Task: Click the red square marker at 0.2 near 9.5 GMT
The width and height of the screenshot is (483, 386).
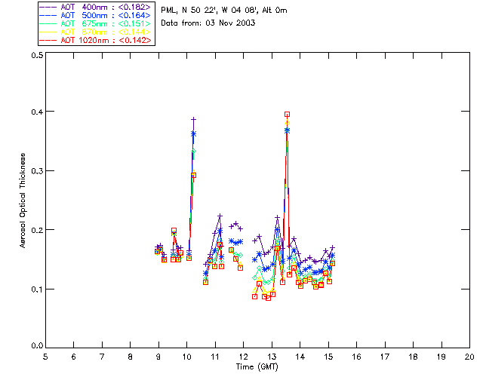Action: pyautogui.click(x=174, y=230)
